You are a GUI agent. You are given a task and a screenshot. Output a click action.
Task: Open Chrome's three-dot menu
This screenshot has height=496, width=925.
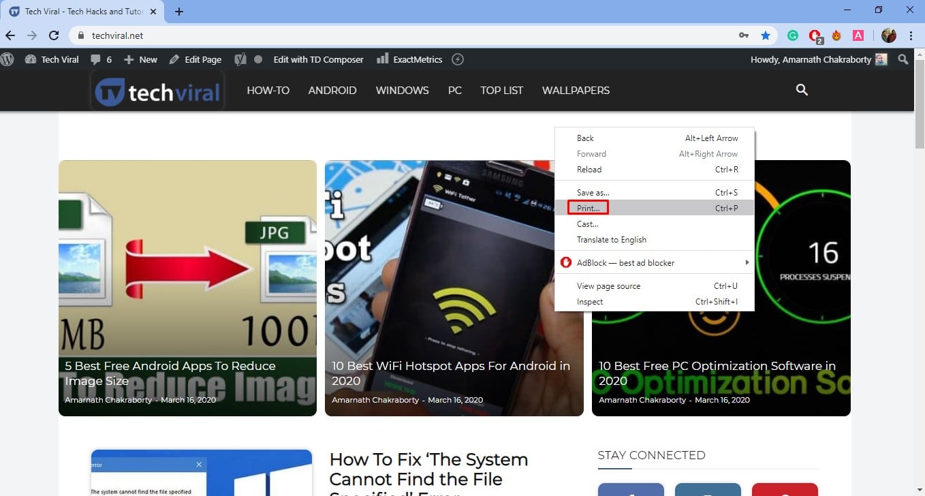[911, 35]
